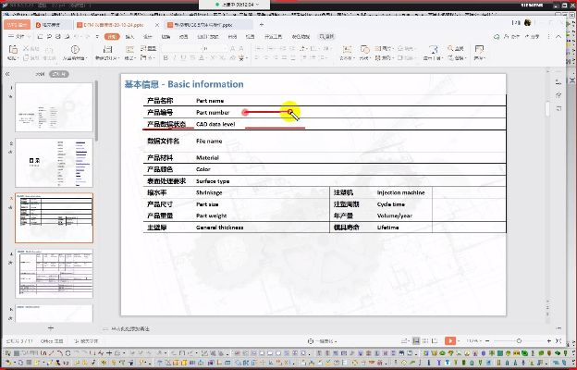The width and height of the screenshot is (577, 370).
Task: Open slideshow options arrow beside play button
Action: pos(459,340)
